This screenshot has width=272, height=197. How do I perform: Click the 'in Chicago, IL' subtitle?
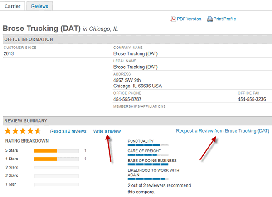pyautogui.click(x=100, y=29)
